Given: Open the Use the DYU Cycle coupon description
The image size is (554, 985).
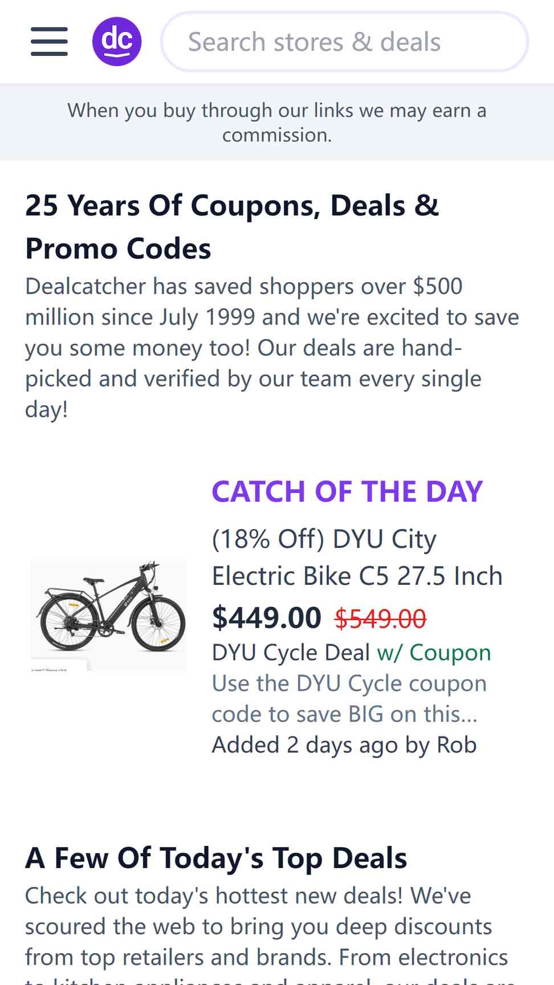Looking at the screenshot, I should [x=349, y=698].
